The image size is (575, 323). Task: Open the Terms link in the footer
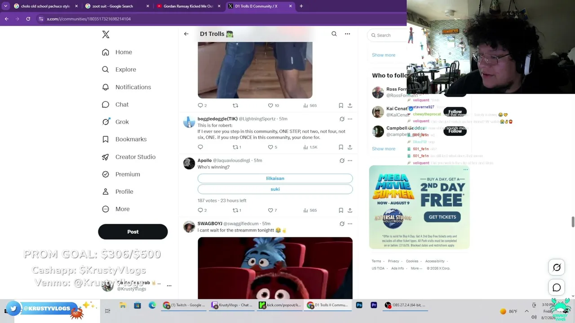(x=376, y=261)
